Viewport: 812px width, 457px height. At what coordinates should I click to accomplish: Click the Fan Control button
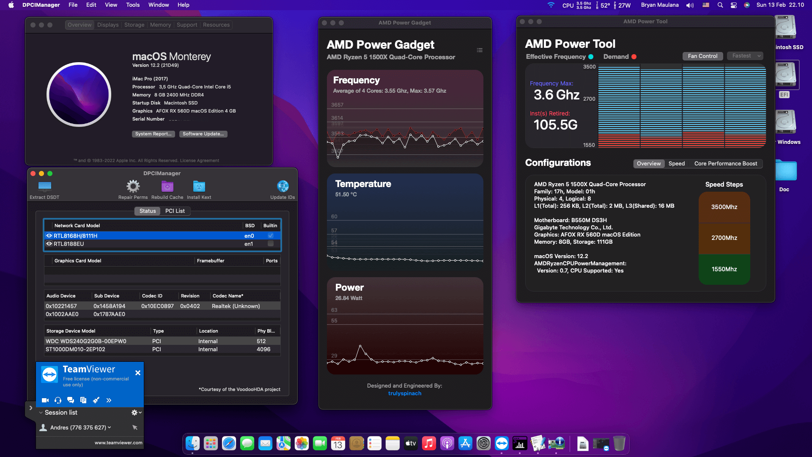pos(702,56)
